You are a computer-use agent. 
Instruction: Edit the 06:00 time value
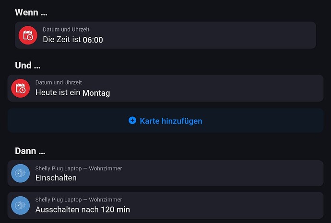[x=93, y=40]
